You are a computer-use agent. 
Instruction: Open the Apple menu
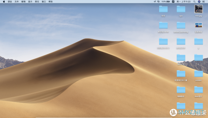tap(4, 2)
